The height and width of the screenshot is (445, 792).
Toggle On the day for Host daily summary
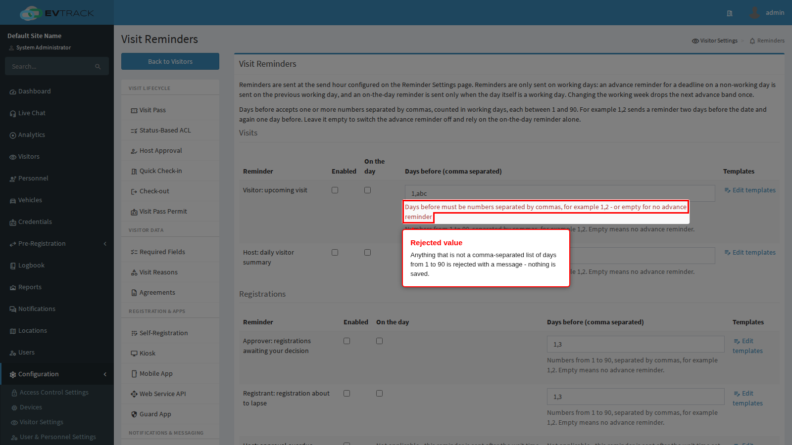(367, 253)
